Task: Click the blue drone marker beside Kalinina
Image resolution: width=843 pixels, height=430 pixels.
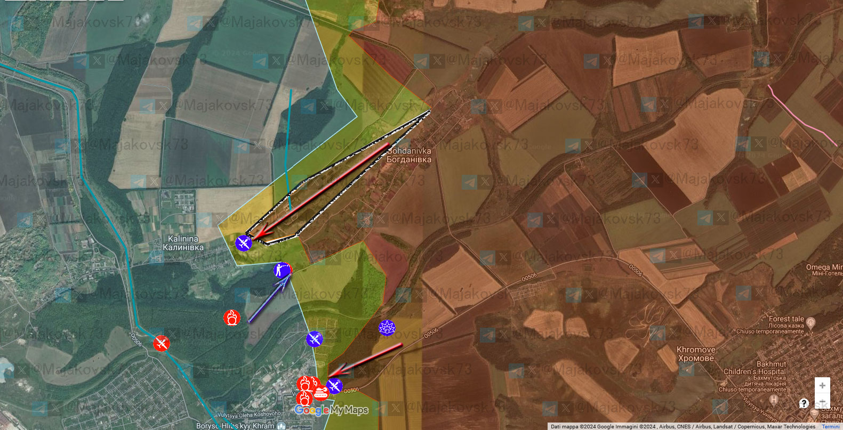Action: 244,243
